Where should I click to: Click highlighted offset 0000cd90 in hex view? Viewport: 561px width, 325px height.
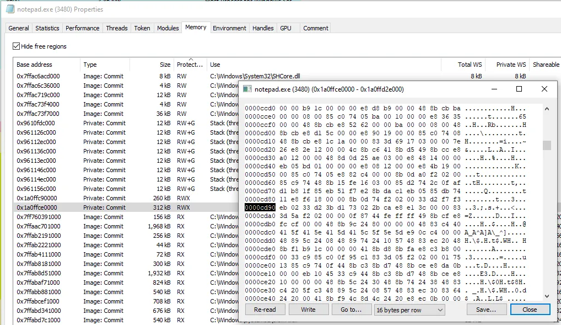[260, 207]
